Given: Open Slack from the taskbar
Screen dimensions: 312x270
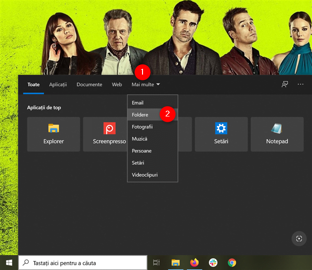Looking at the screenshot, I should [213, 263].
